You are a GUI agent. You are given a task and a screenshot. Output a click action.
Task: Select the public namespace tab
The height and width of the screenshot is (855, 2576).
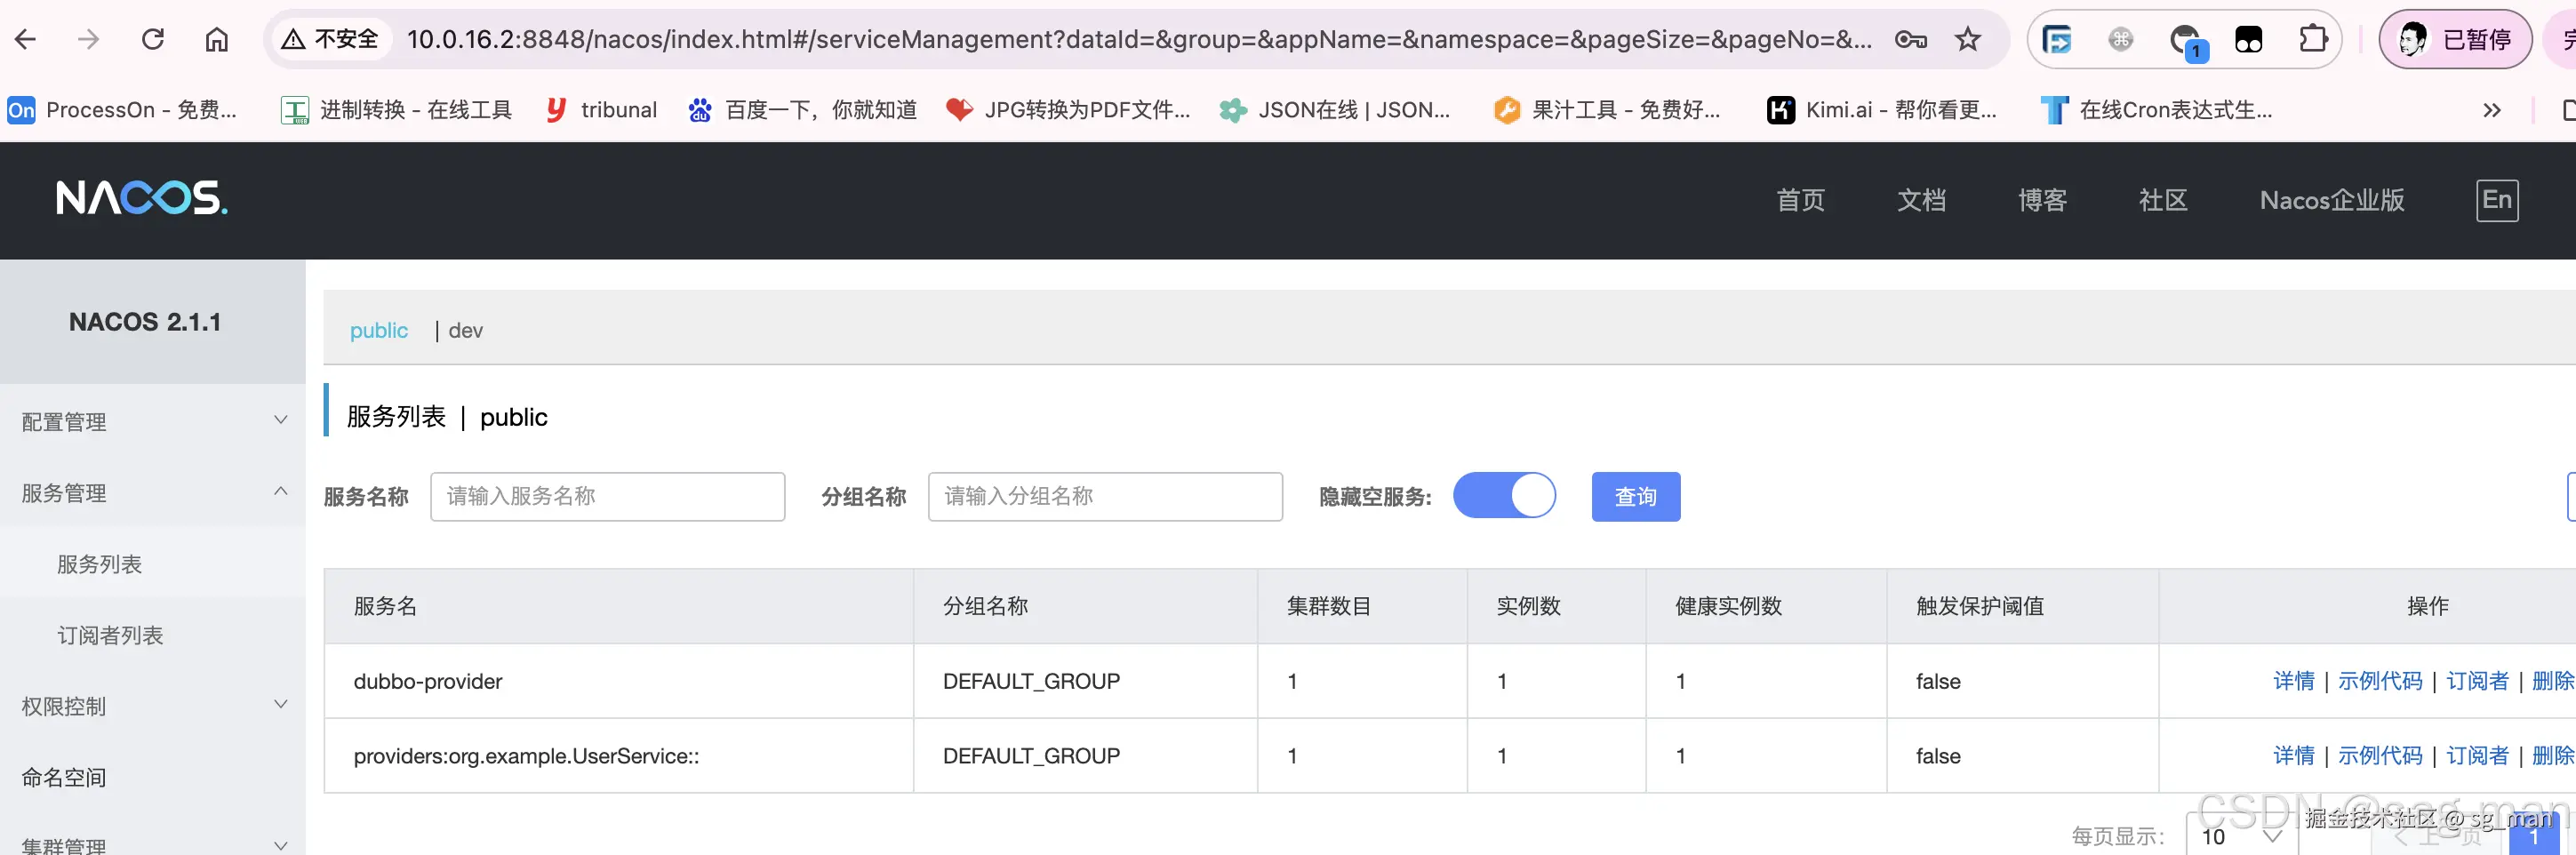tap(379, 331)
